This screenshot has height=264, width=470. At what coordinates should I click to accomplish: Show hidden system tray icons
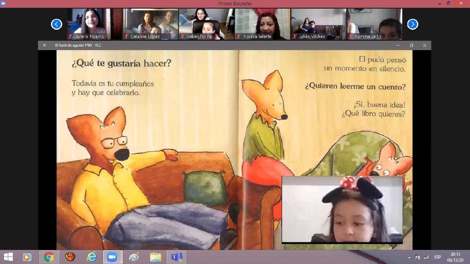[x=409, y=257]
